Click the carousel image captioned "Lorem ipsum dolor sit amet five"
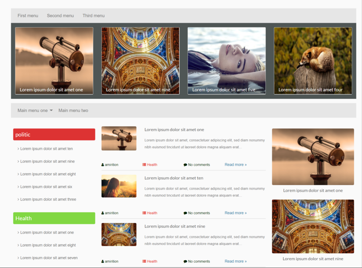This screenshot has height=268, width=362. click(x=226, y=61)
